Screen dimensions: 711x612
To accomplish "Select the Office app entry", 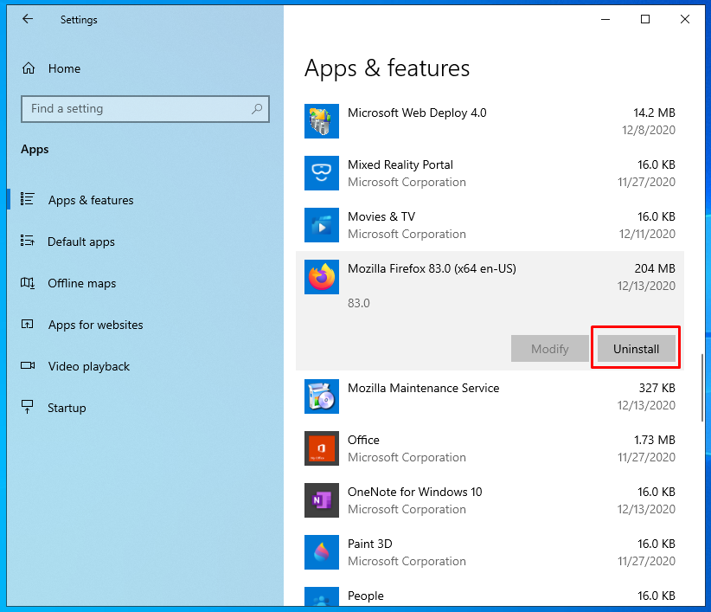I will (x=490, y=448).
